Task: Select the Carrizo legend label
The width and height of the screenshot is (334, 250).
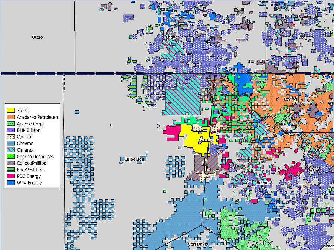Action: pos(24,137)
